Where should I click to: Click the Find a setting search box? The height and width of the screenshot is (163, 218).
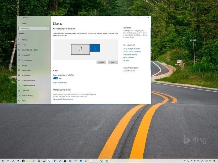click(33, 28)
